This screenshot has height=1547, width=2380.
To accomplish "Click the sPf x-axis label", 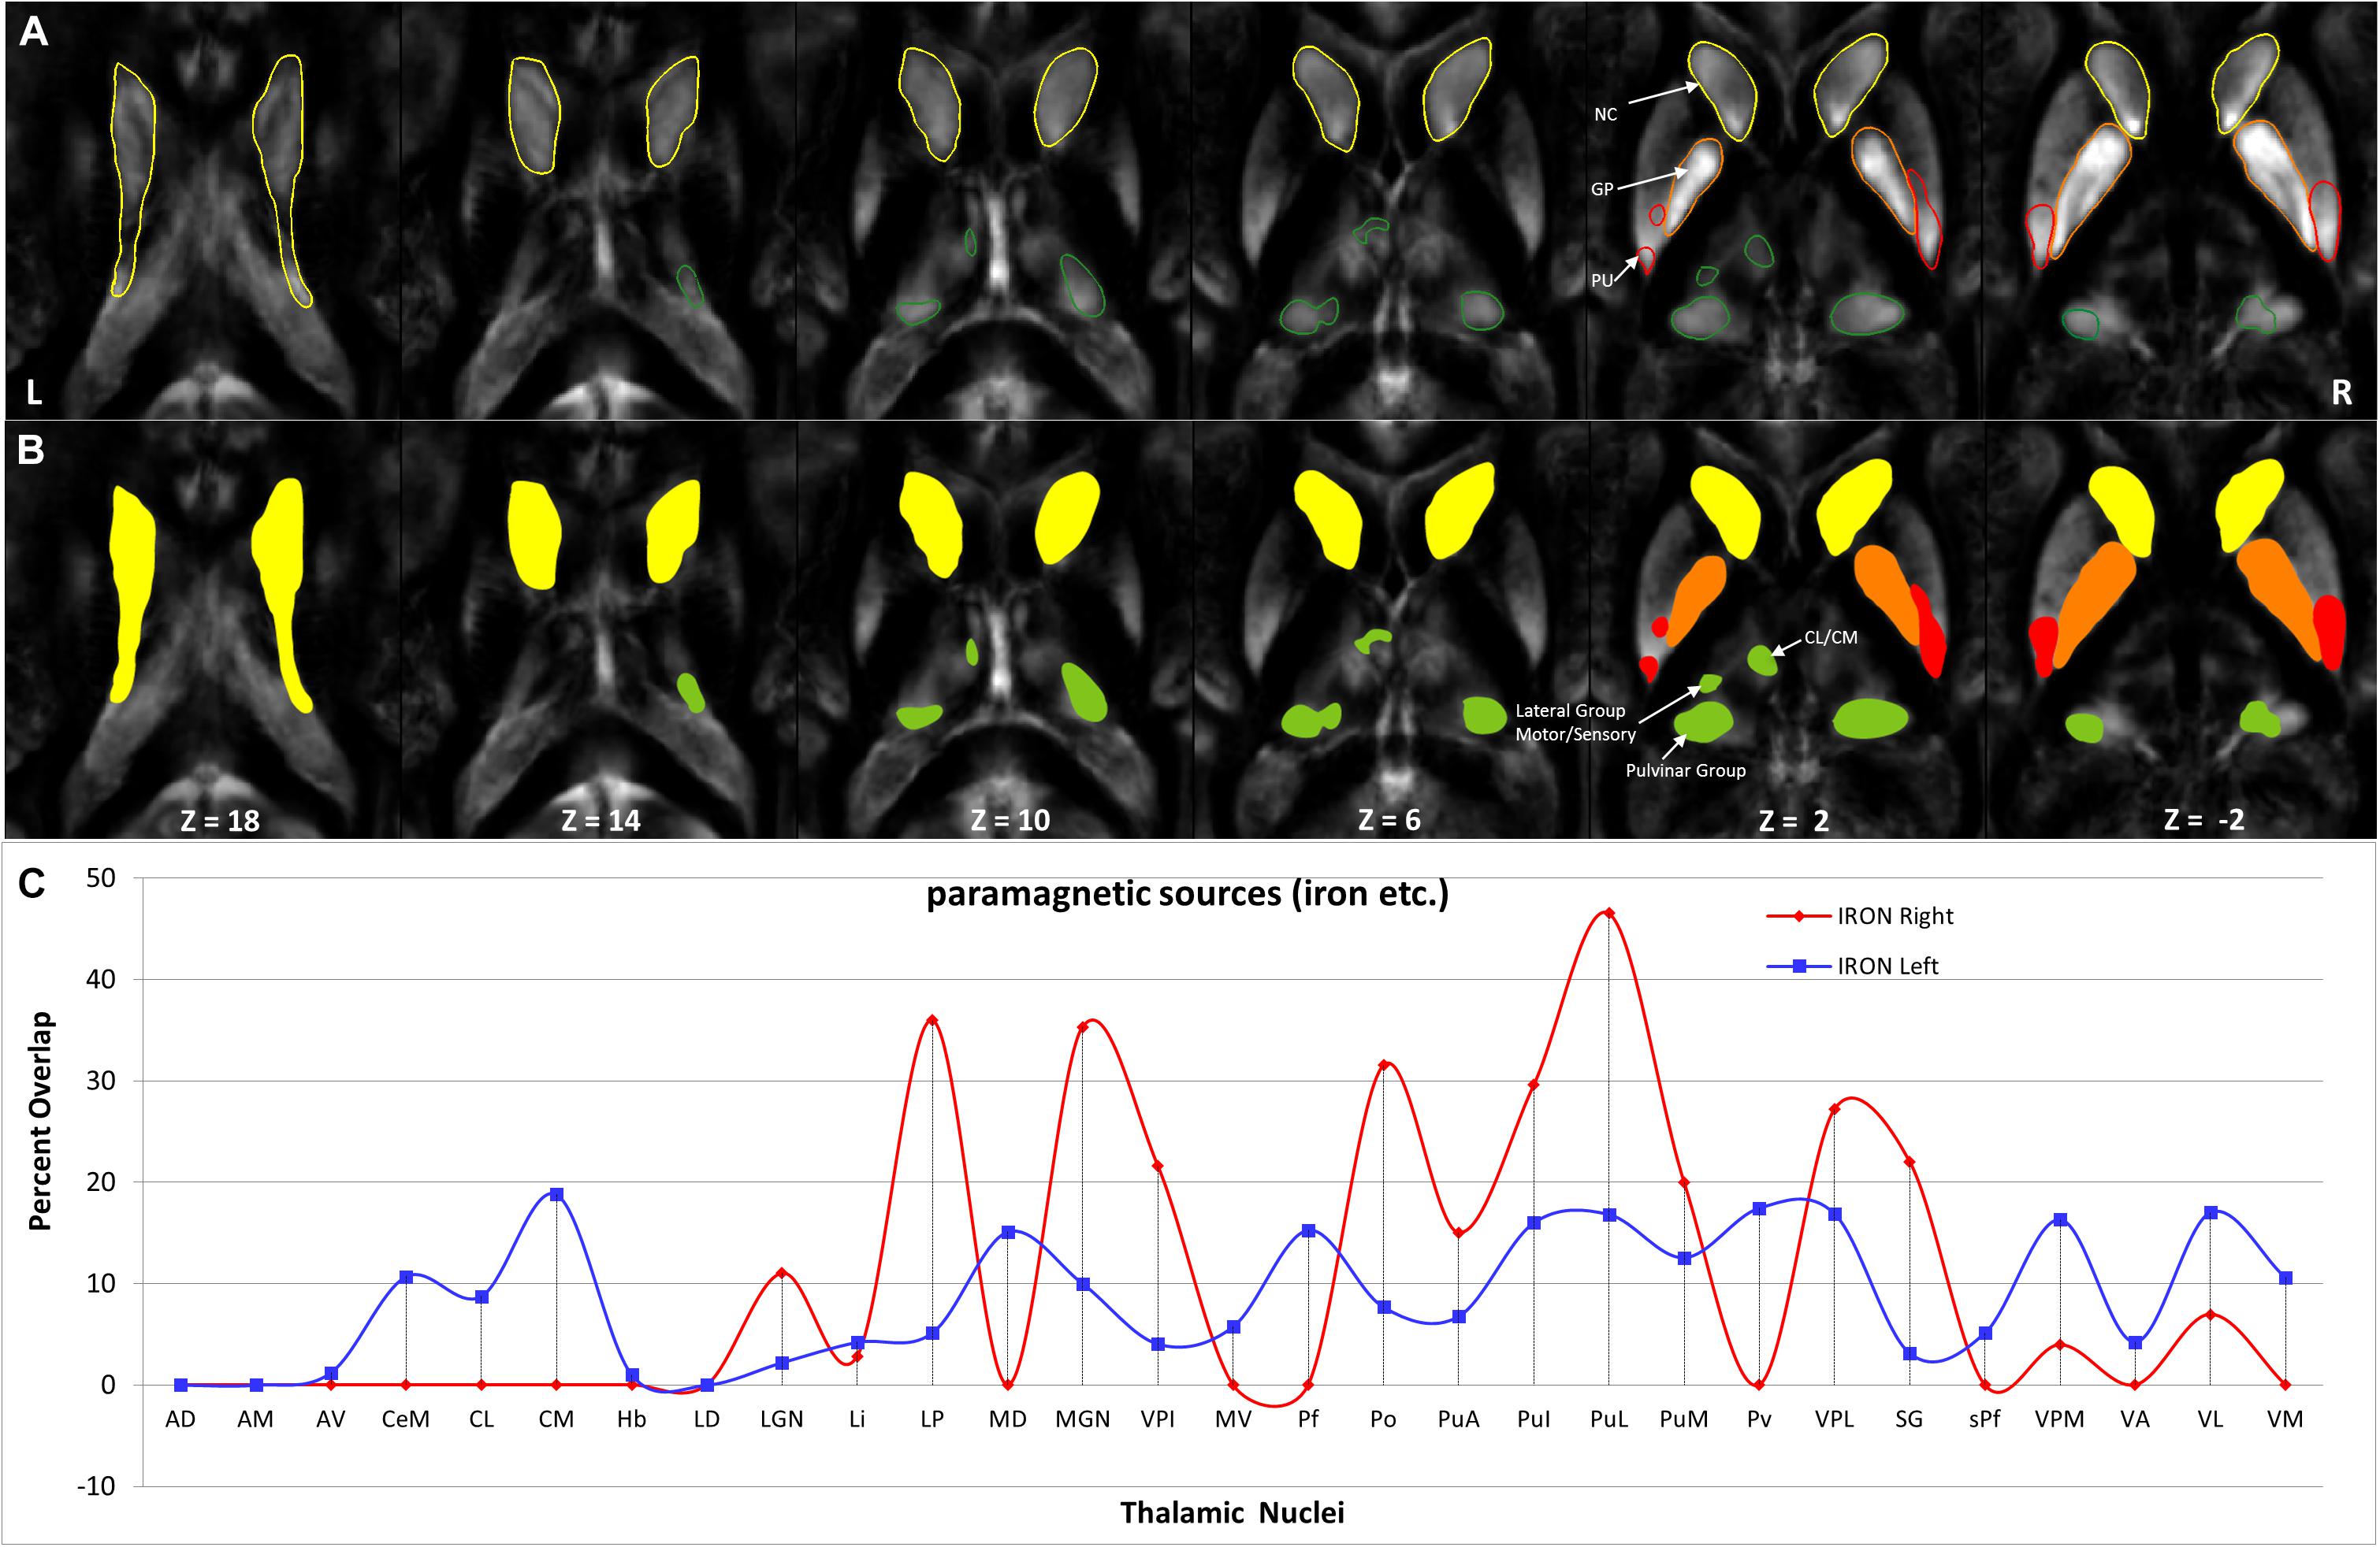I will 1984,1419.
